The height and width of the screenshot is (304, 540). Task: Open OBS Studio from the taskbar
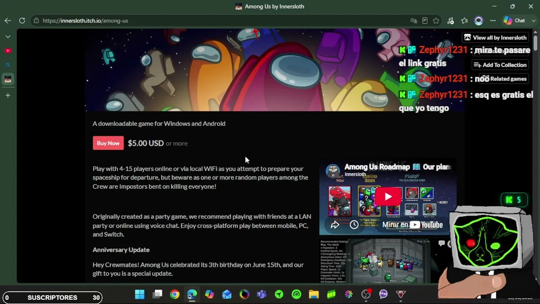coord(366,294)
